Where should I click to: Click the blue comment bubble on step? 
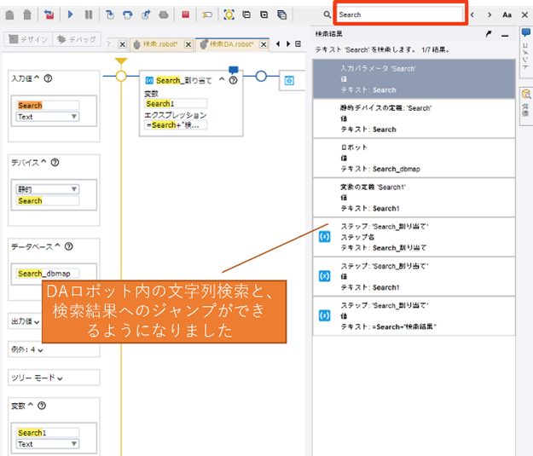234,70
